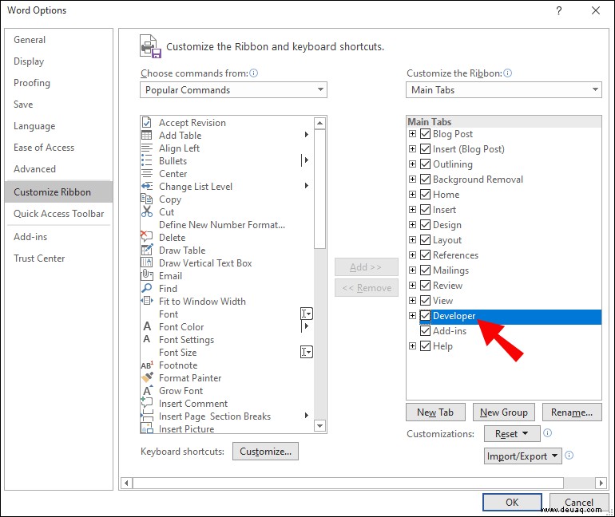Click the Cancel button
Image resolution: width=615 pixels, height=517 pixels.
pos(579,502)
